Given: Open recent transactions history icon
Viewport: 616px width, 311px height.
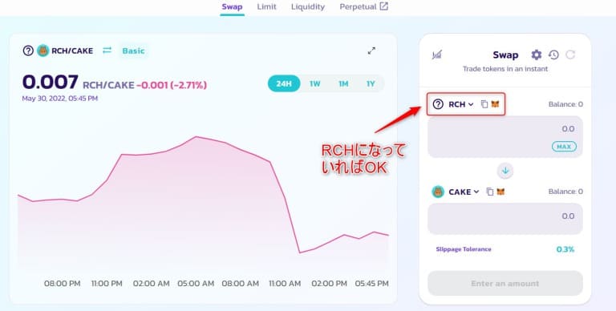Looking at the screenshot, I should 553,55.
